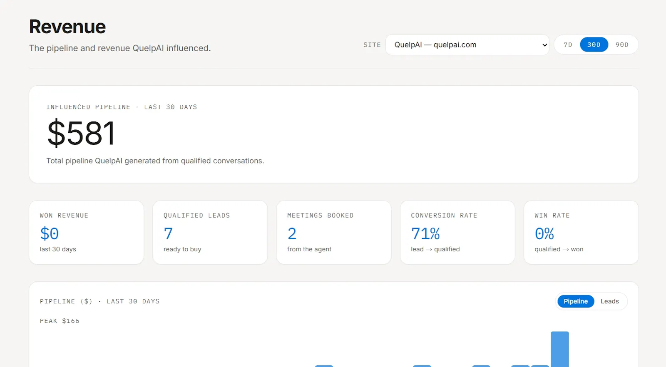This screenshot has height=367, width=666.
Task: Click the 'last 30 days' caption
Action: [58, 249]
